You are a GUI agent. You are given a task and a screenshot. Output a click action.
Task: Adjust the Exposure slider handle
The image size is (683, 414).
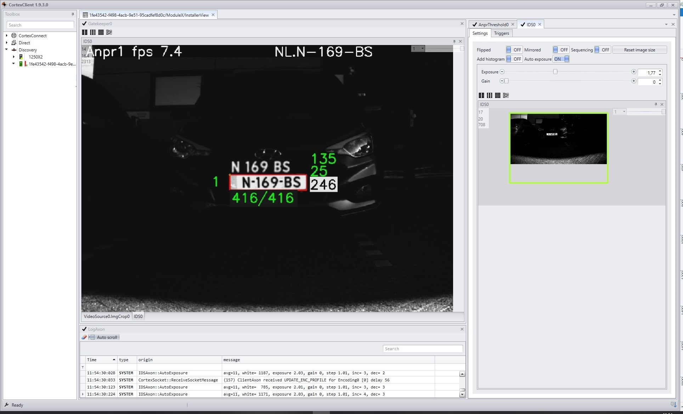tap(555, 72)
